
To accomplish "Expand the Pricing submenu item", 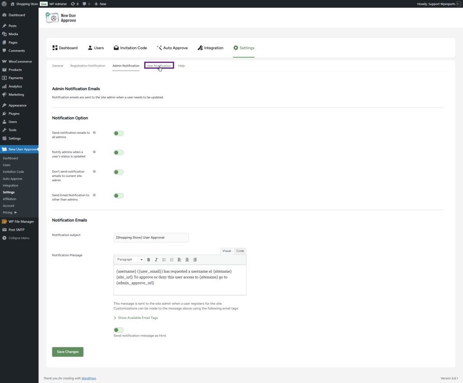I will (10, 213).
